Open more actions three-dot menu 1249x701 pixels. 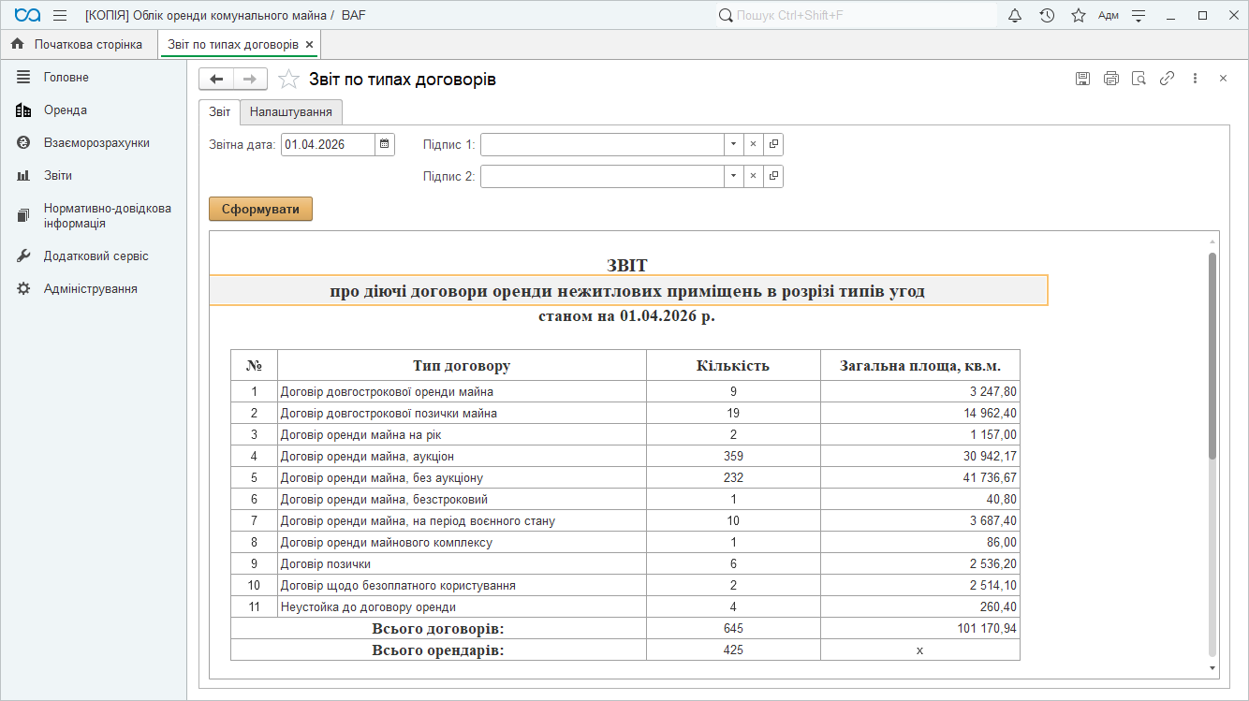point(1195,79)
